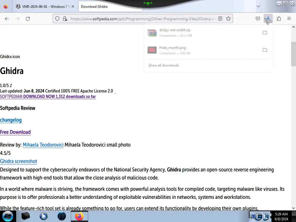Open the Windows Start menu
The image size is (296, 222).
tap(8, 216)
